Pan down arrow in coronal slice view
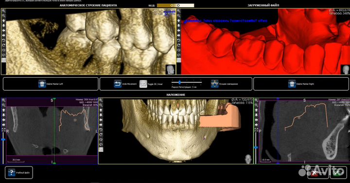 pos(3,115)
